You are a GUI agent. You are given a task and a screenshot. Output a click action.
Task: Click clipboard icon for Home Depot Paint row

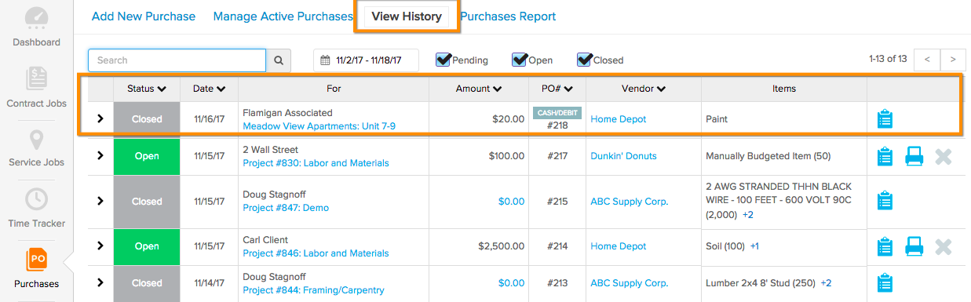(x=885, y=119)
